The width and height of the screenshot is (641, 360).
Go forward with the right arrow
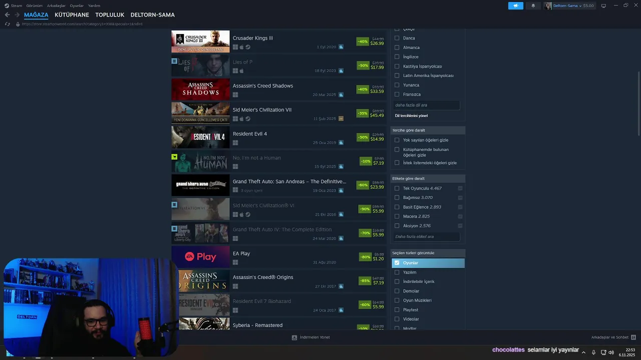17,15
